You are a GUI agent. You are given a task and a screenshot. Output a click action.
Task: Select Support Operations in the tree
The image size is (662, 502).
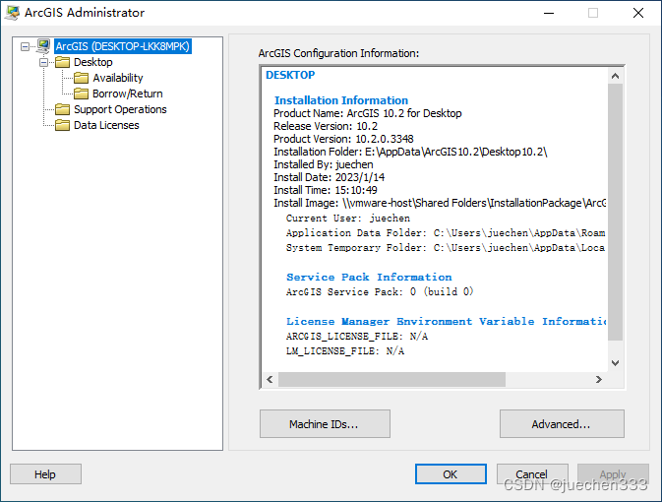point(120,109)
